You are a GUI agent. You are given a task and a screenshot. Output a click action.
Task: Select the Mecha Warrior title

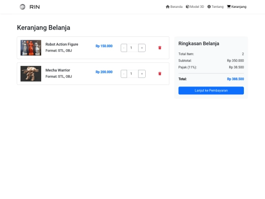click(57, 70)
